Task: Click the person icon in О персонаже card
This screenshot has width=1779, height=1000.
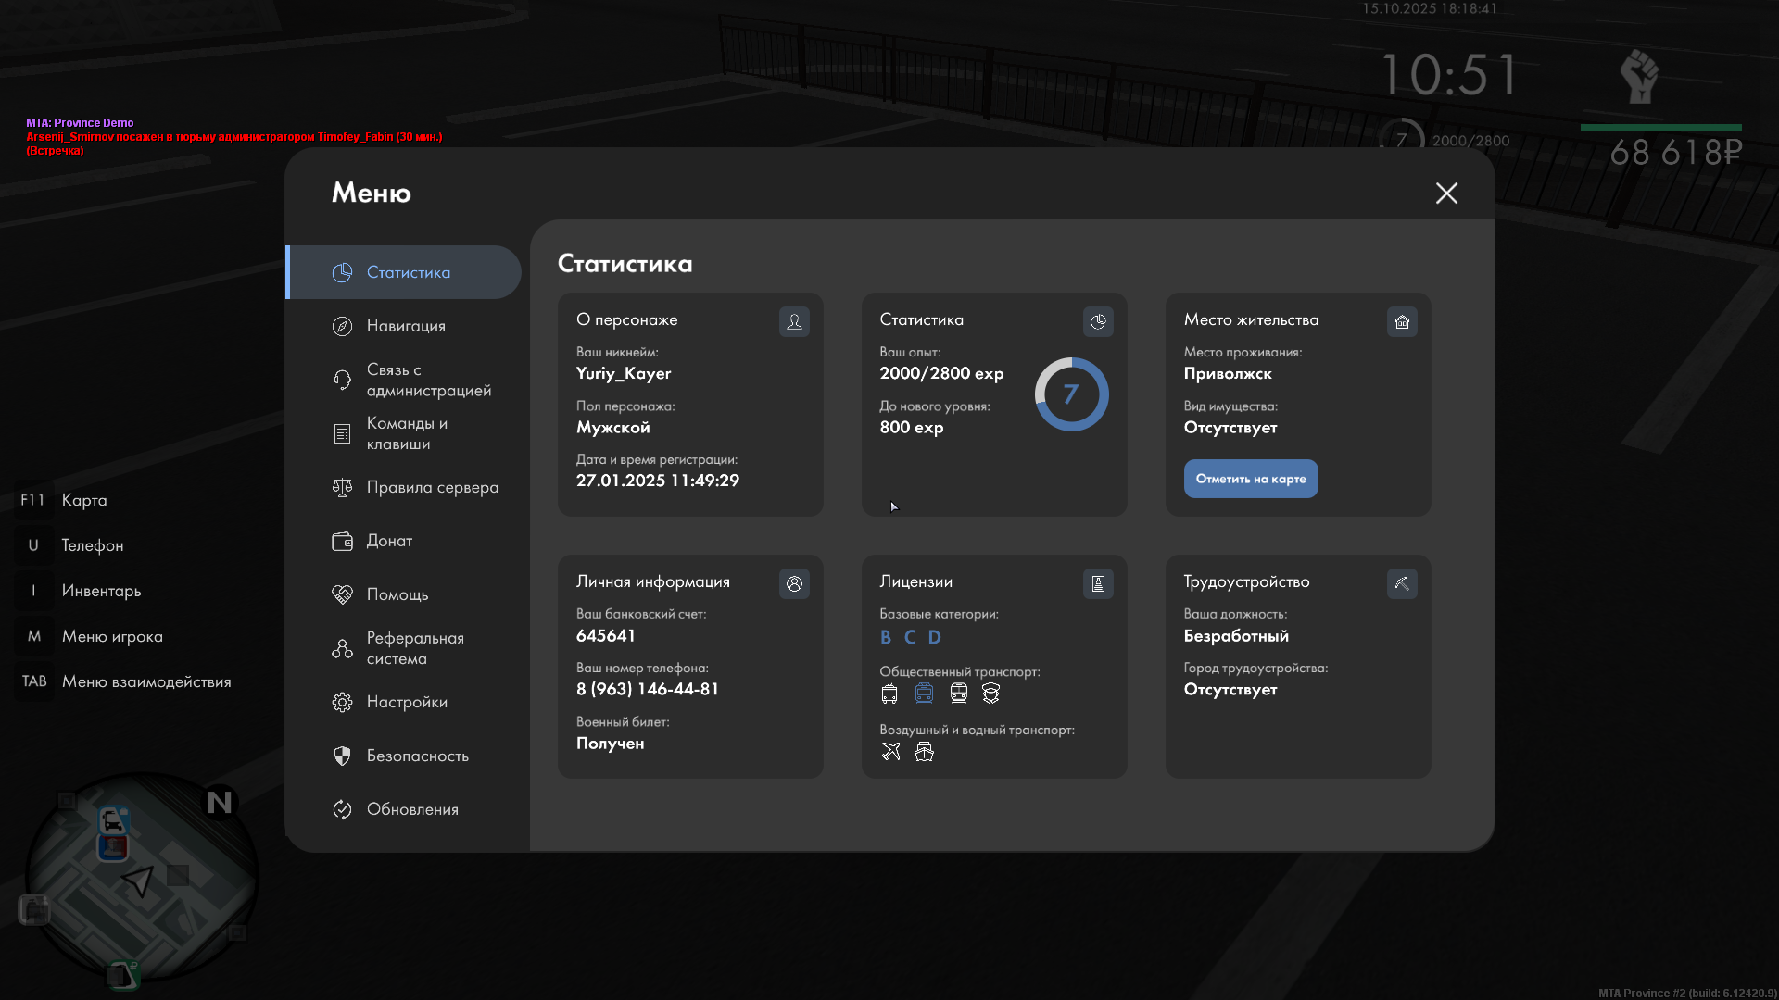Action: click(794, 321)
